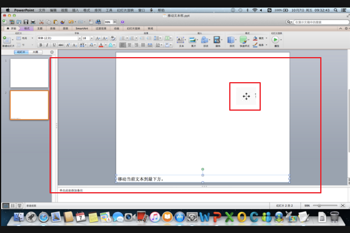Open the Edit menu
350x233 pixels.
click(x=53, y=10)
